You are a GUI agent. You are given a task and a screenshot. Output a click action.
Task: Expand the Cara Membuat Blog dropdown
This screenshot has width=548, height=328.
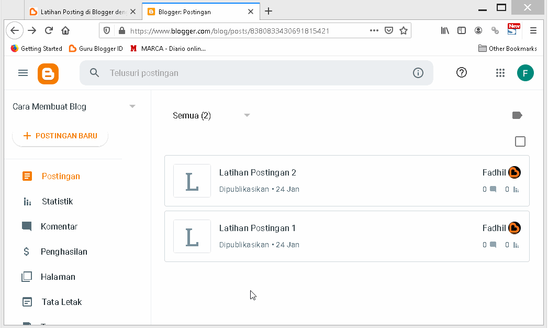pyautogui.click(x=132, y=106)
